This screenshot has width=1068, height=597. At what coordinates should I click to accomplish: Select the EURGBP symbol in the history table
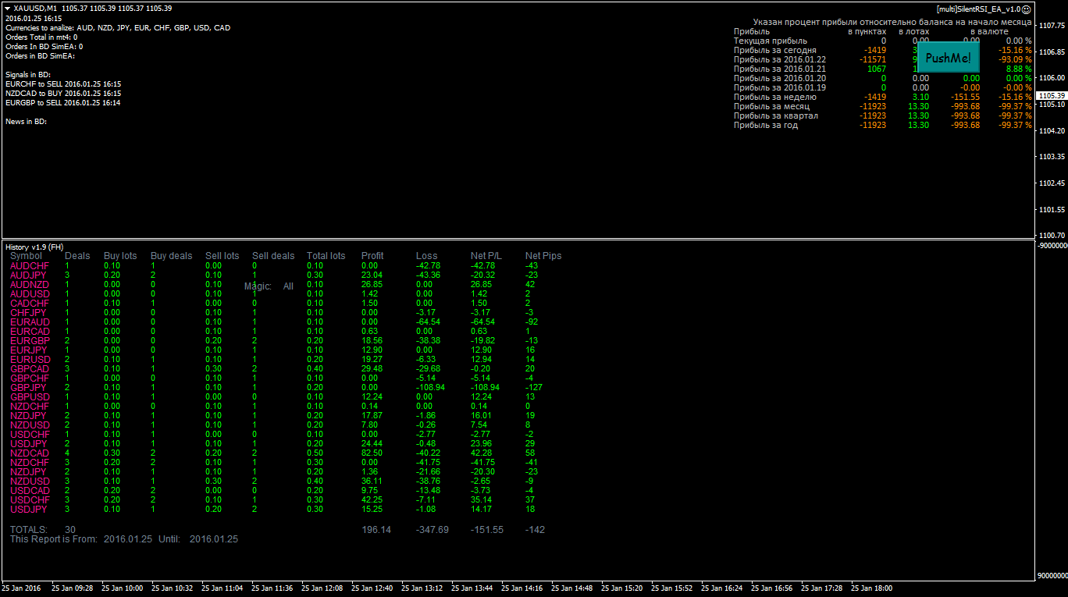click(x=30, y=341)
